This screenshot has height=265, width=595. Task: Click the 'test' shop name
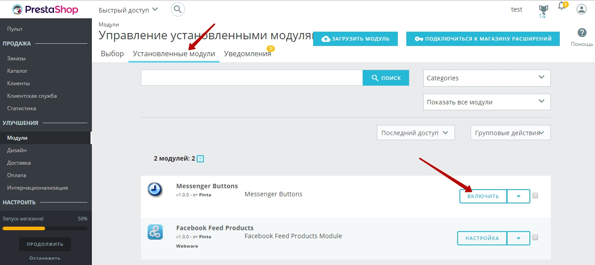(516, 9)
